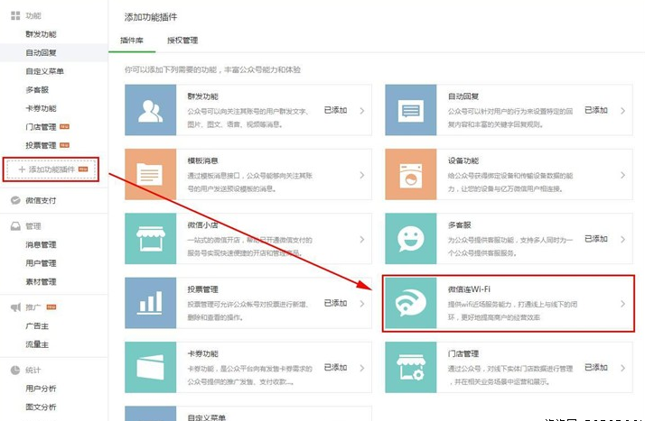Screen dimensions: 645x421
Task: Click the 模板消息 card title
Action: tap(202, 160)
